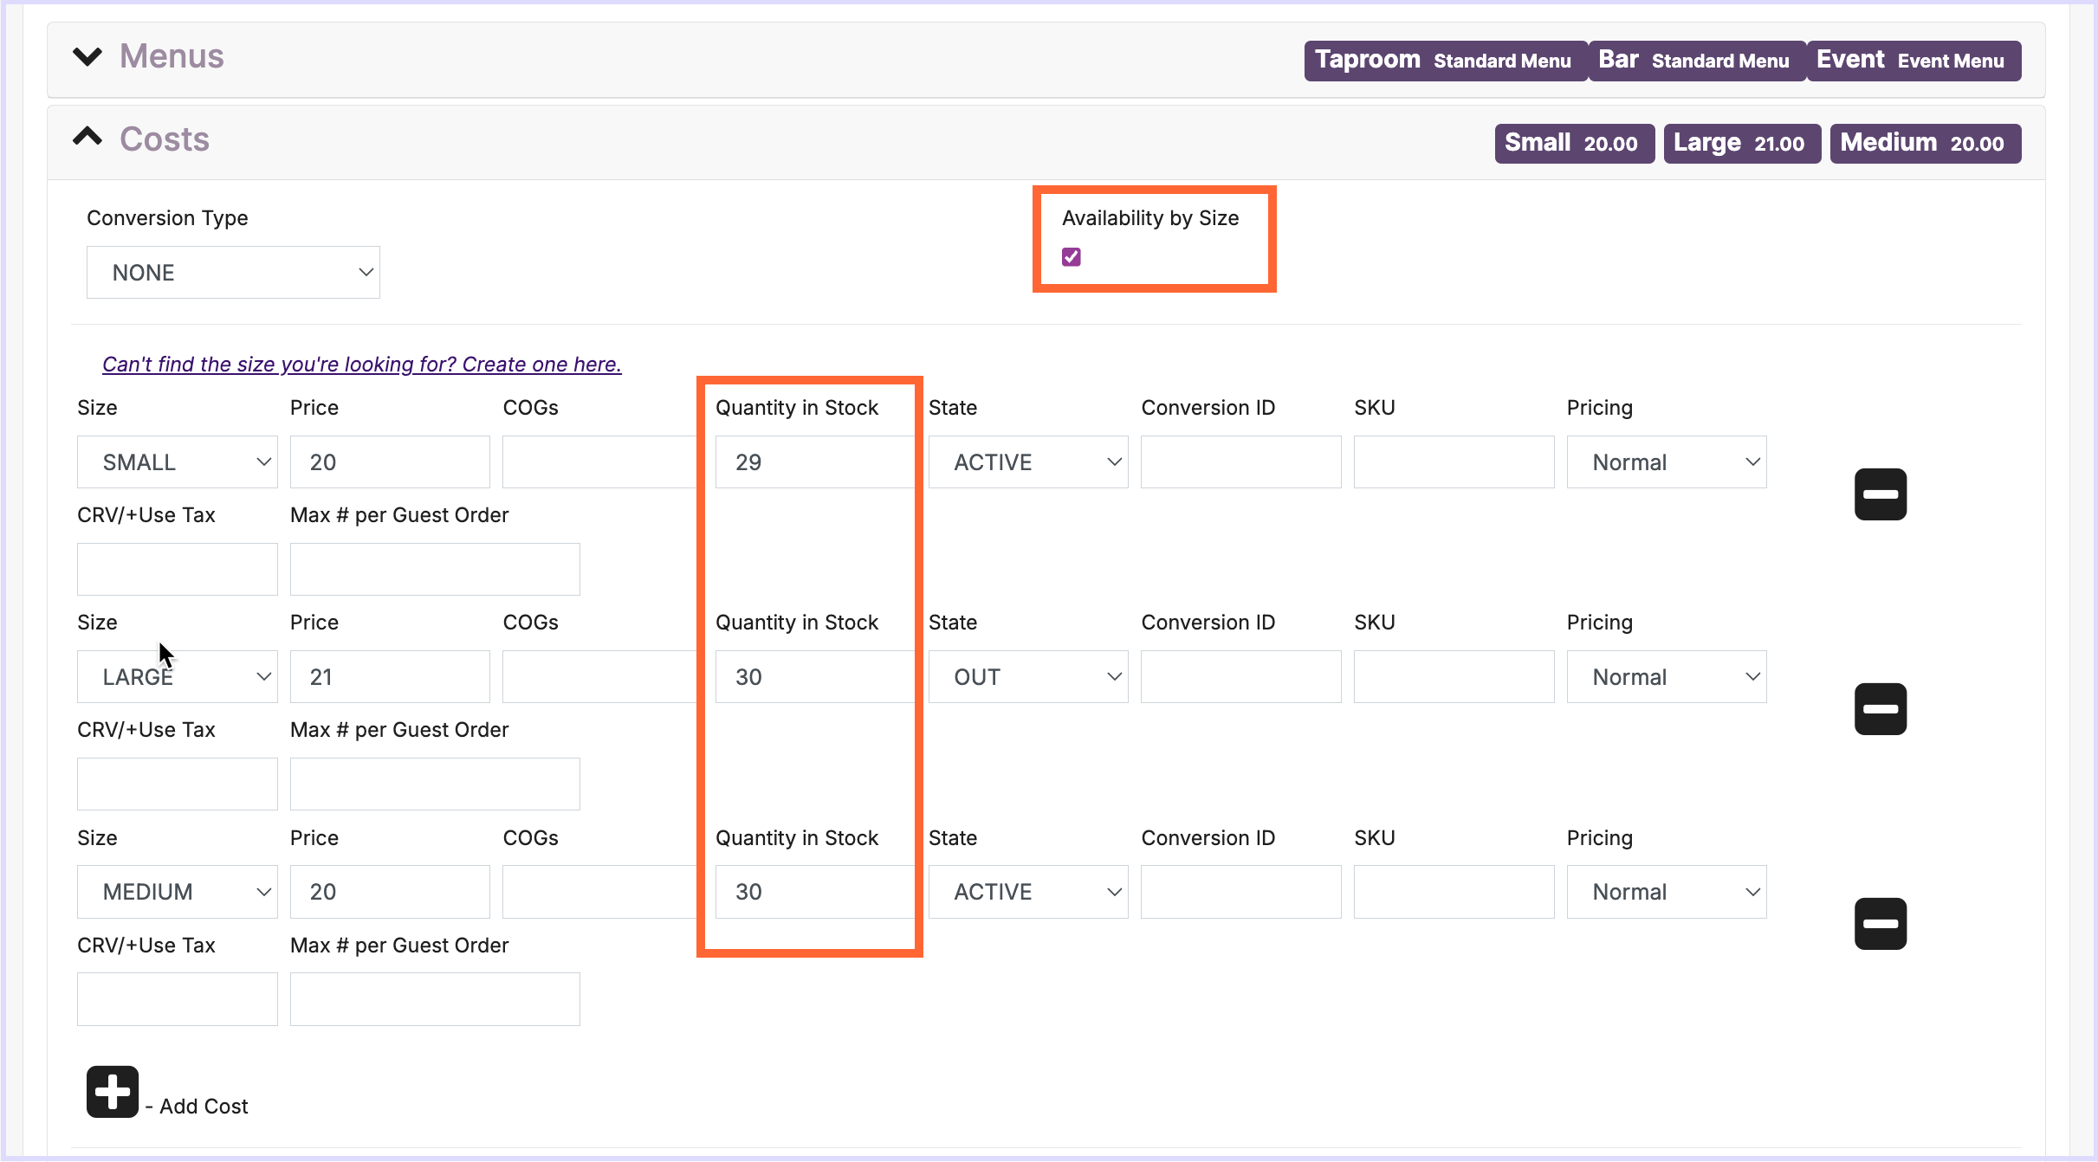Image resolution: width=2098 pixels, height=1162 pixels.
Task: Open the SMALL size dropdown
Action: click(177, 462)
